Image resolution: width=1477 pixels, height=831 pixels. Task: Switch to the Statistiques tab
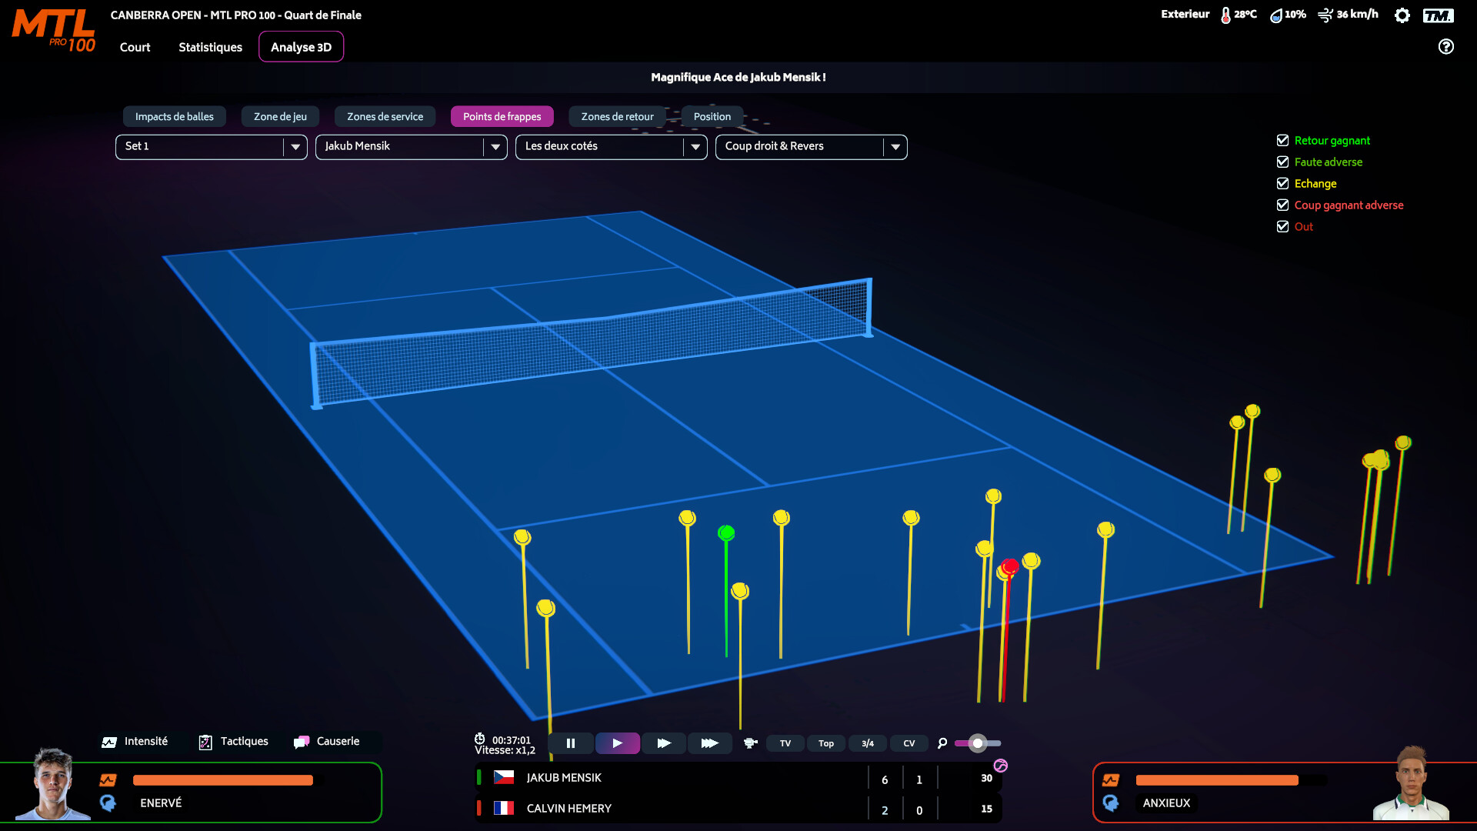pyautogui.click(x=210, y=47)
